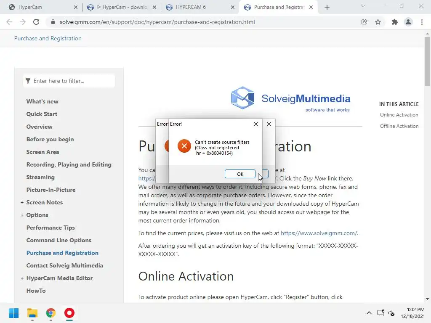The width and height of the screenshot is (431, 323).
Task: Jump to Offline Activation section
Action: 399,126
